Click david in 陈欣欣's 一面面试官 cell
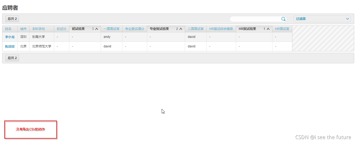This screenshot has height=142, width=355. (107, 46)
